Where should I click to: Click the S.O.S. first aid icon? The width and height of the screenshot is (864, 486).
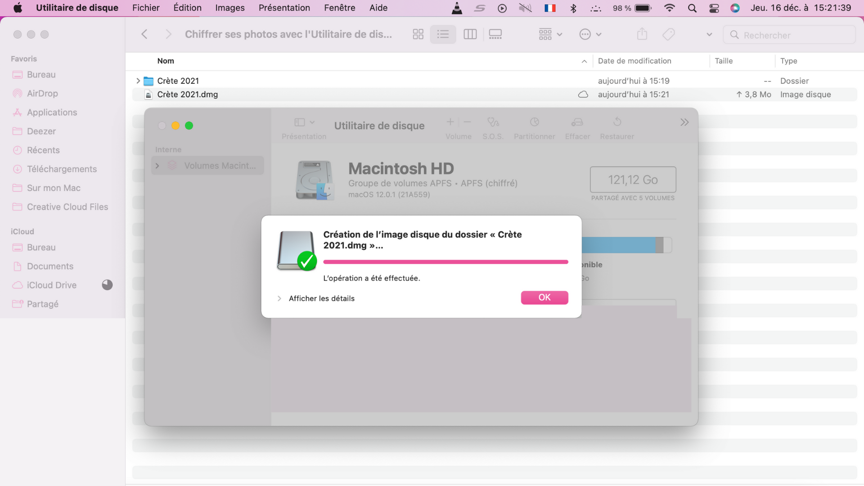coord(493,122)
